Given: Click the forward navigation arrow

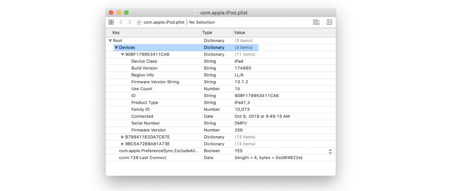Looking at the screenshot, I should (x=130, y=22).
